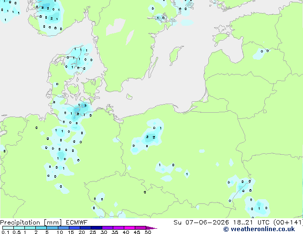303x234 pixels.
Task: Select the 45–50 mm legend swatch
Action: pyautogui.click(x=141, y=228)
